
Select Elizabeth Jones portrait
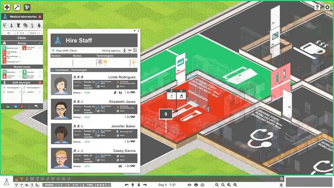[62, 109]
